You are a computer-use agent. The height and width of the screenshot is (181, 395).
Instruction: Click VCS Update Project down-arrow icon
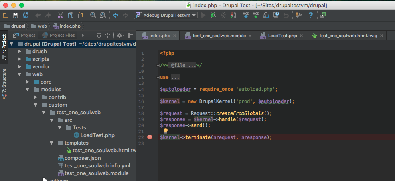coord(246,16)
